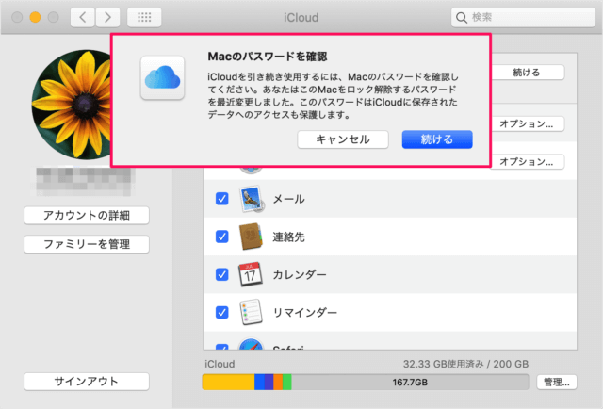Click the Reminders list icon
Screen dimensions: 603x409
click(252, 312)
